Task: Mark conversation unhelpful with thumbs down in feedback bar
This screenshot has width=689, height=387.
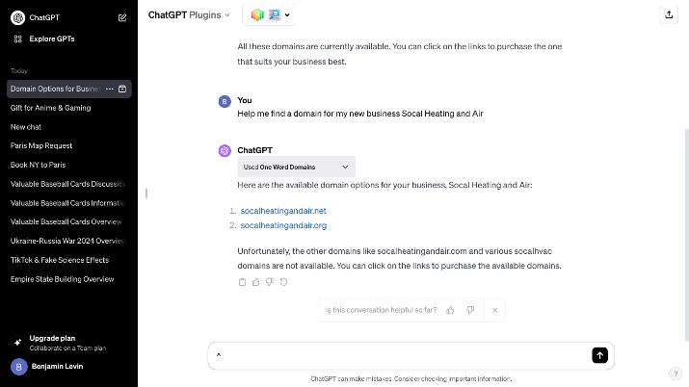Action: pos(470,310)
